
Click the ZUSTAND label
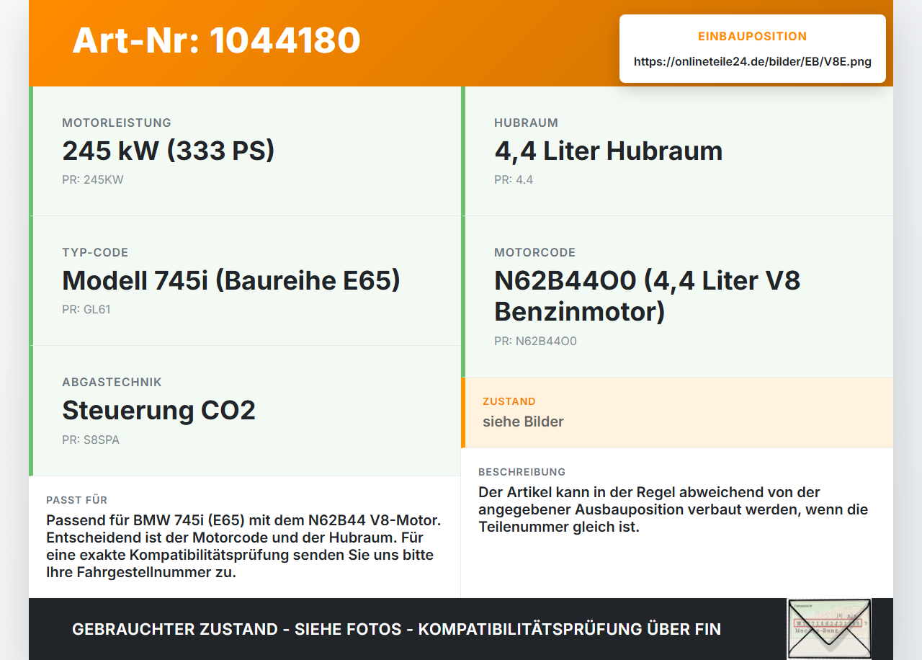(x=509, y=401)
